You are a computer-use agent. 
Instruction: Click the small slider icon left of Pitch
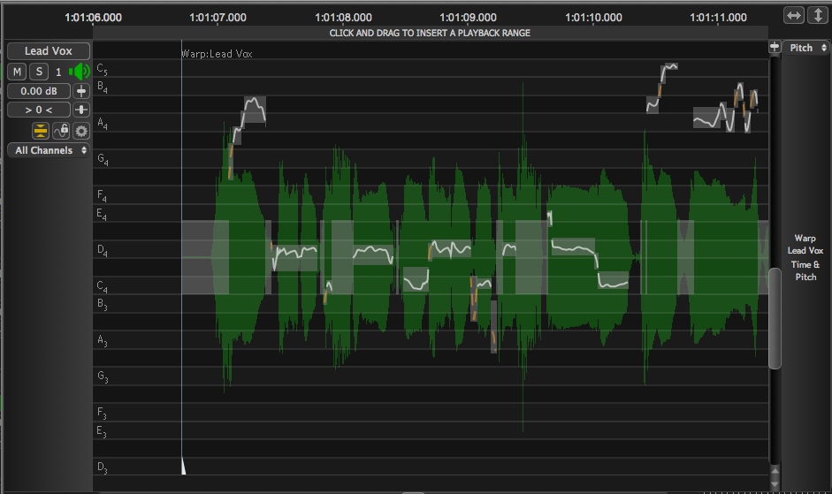click(775, 48)
